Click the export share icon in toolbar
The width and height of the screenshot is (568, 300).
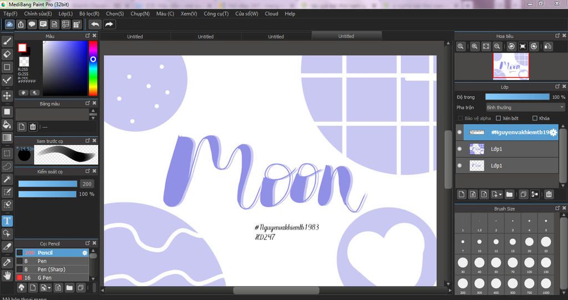pos(21,24)
